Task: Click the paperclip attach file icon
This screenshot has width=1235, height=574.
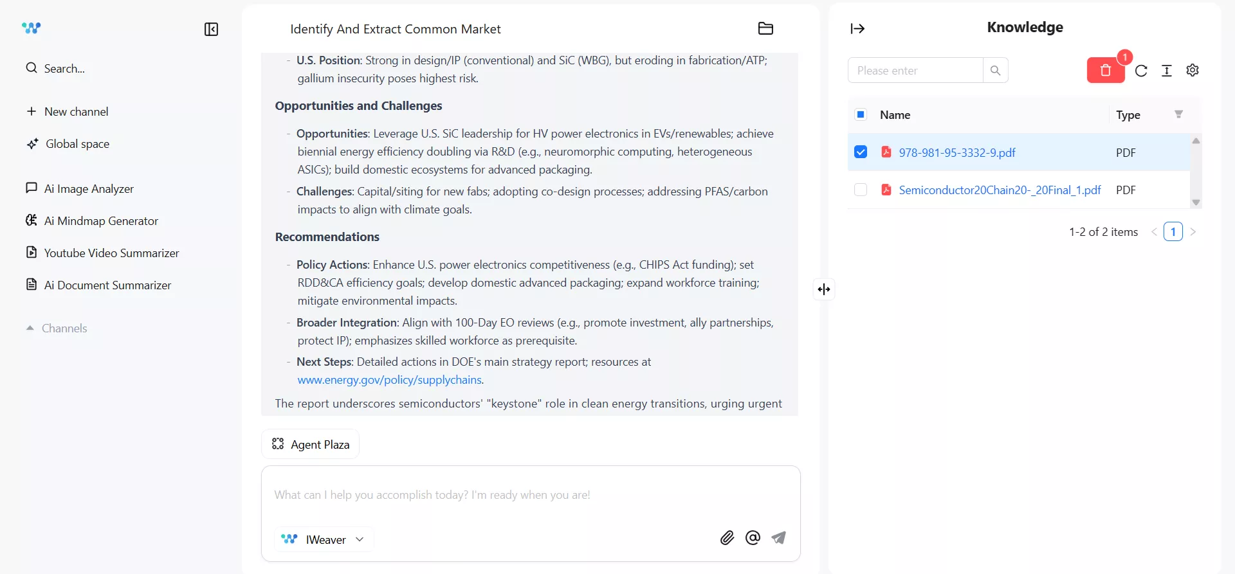Action: (x=727, y=538)
